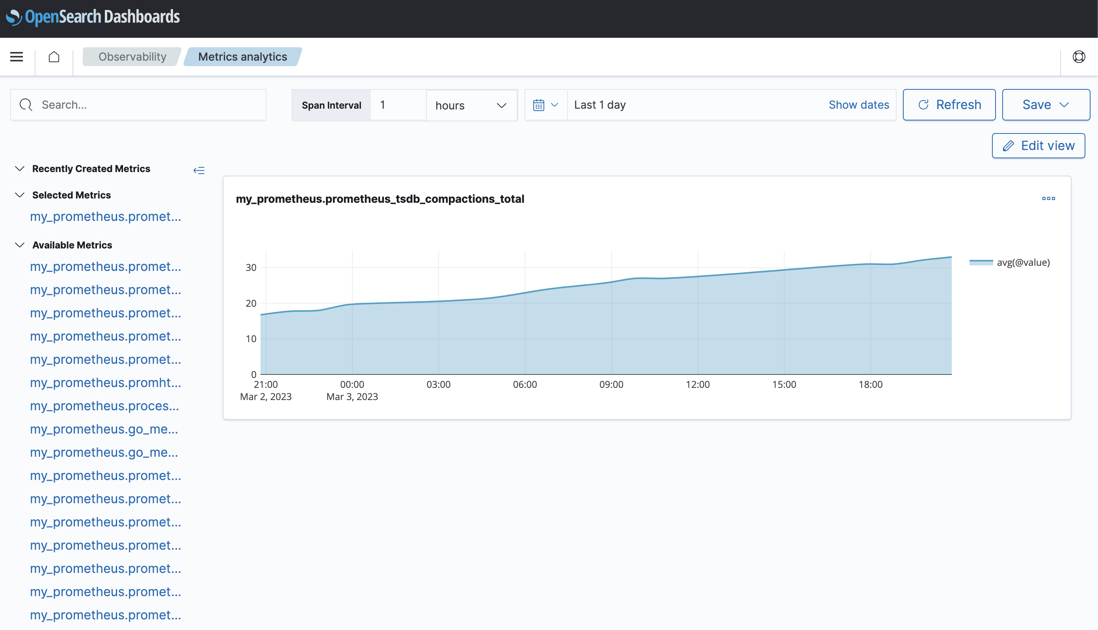Click the OpenSearch Dashboards home icon
1098x630 pixels.
pyautogui.click(x=54, y=57)
